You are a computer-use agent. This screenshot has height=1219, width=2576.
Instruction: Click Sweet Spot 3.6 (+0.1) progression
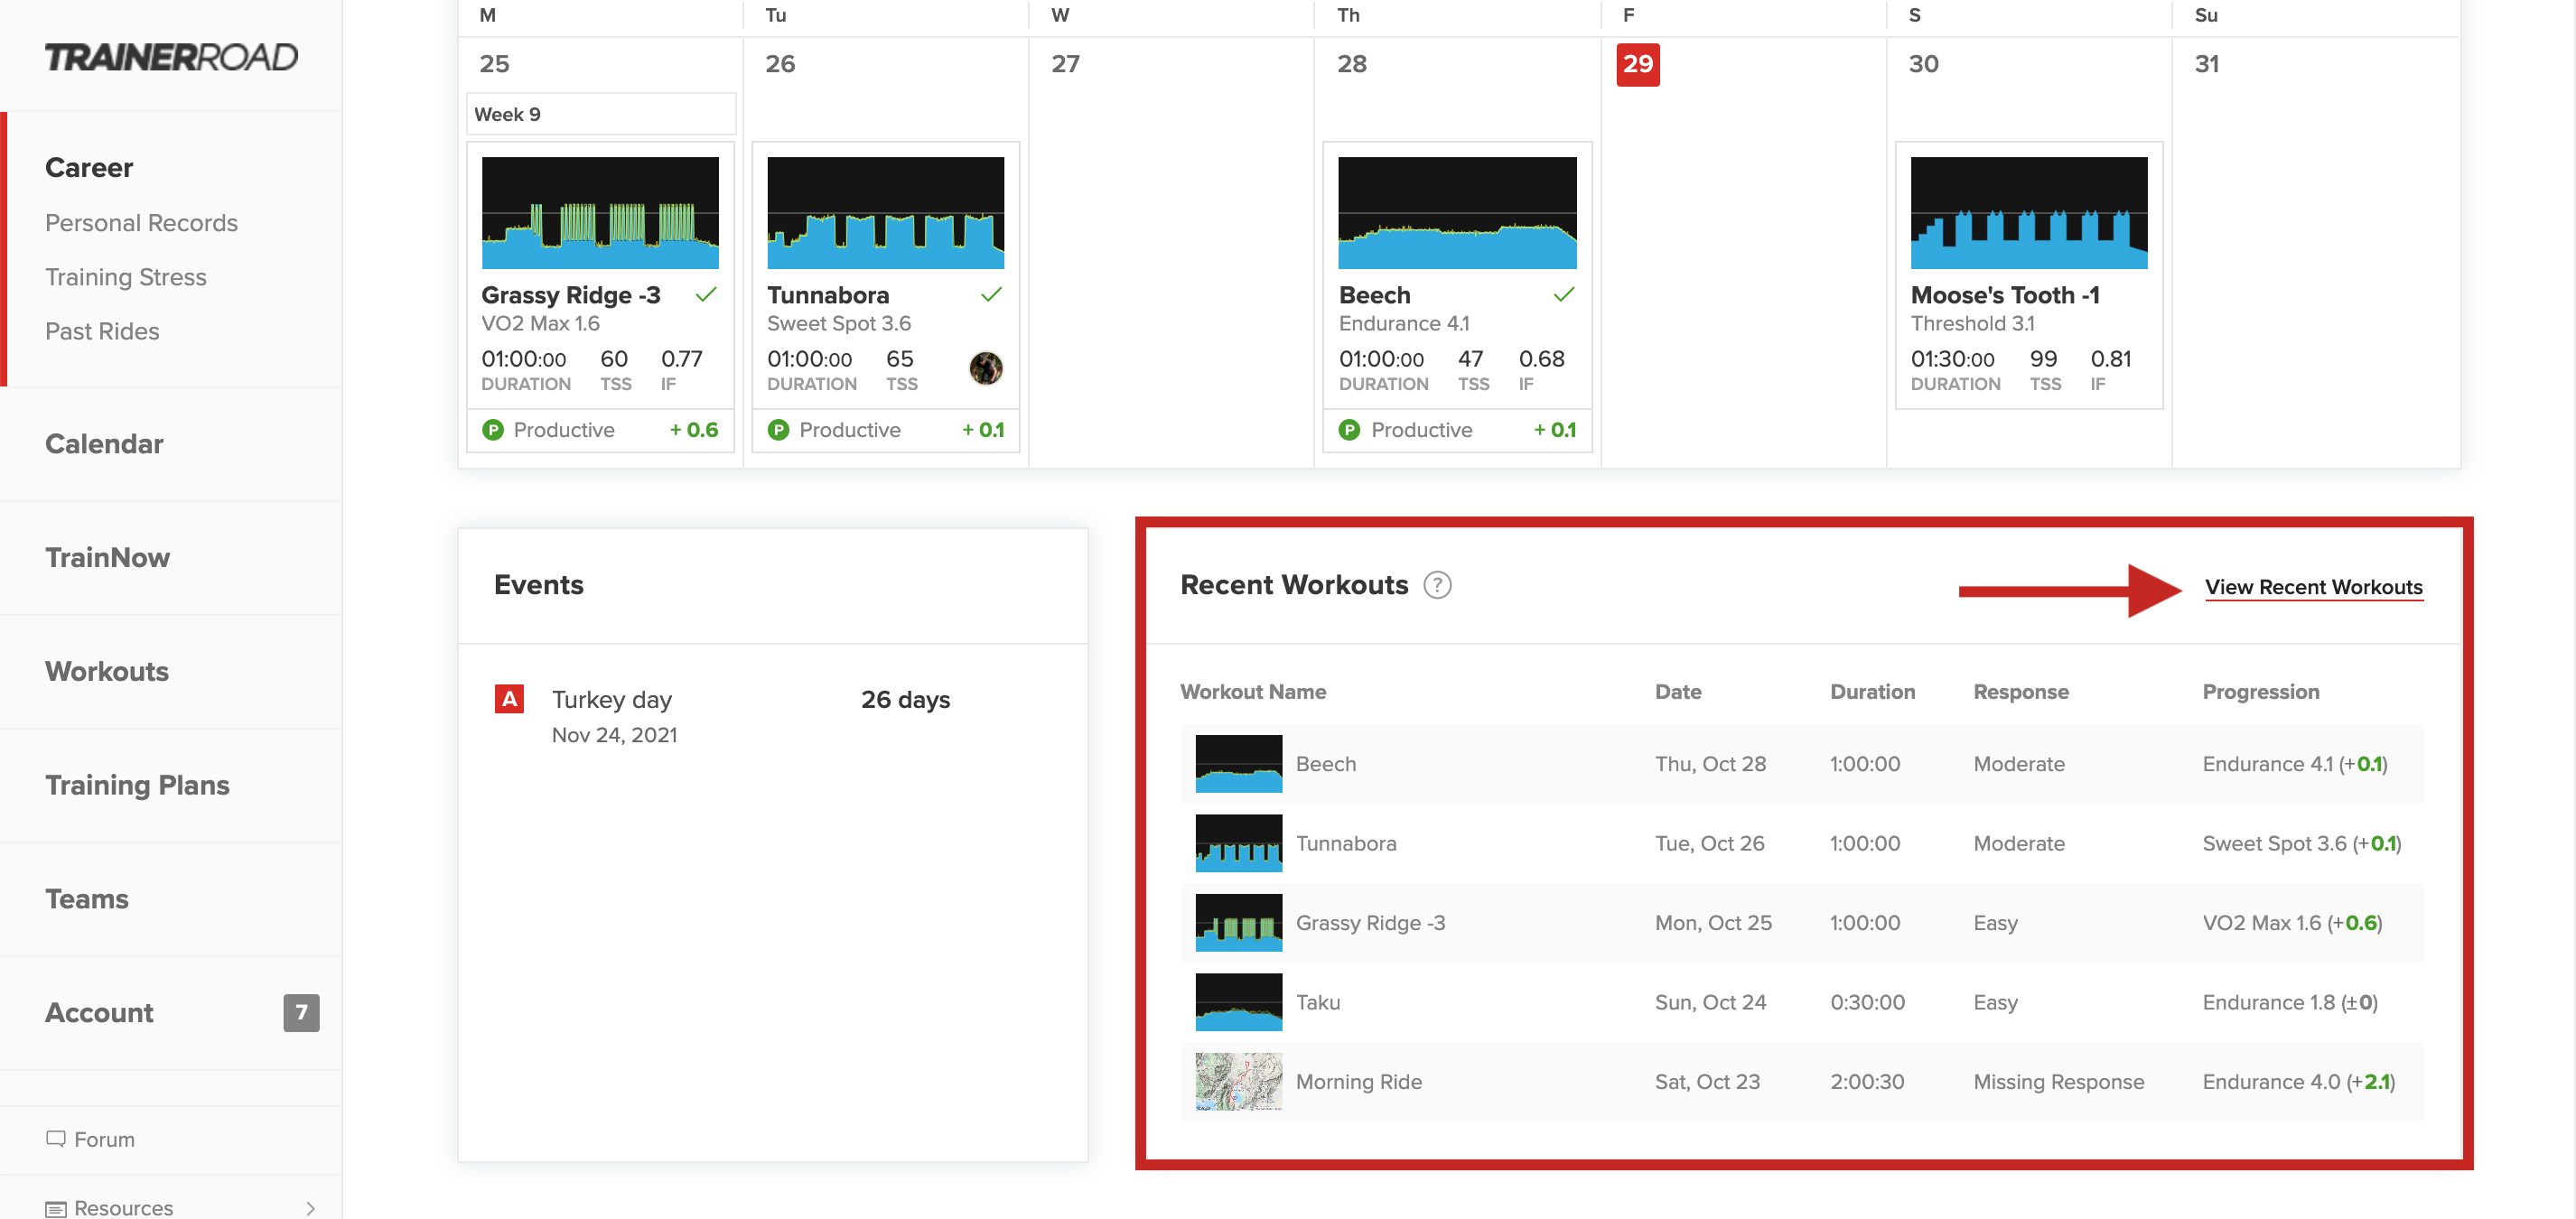point(2301,843)
